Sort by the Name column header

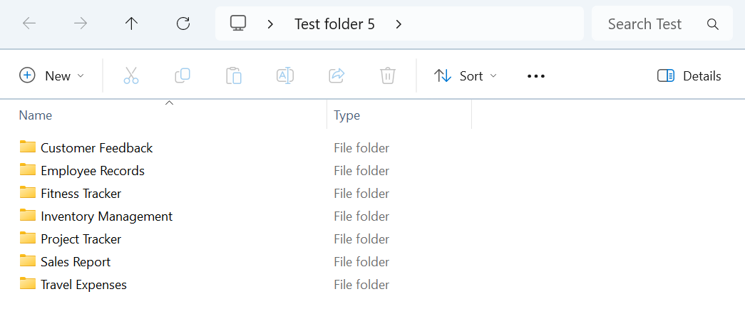click(x=36, y=115)
